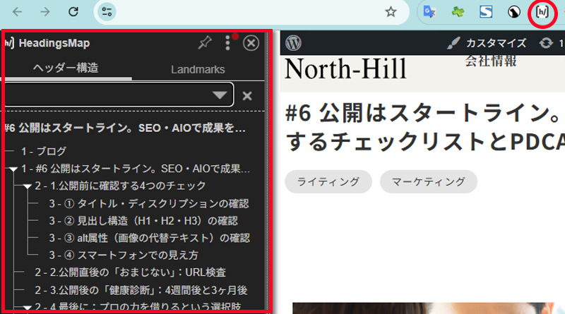Collapse the '1 - #6 公開はスタートライン' heading

[13, 169]
